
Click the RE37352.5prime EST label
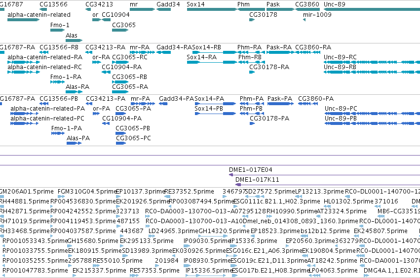tap(189, 192)
